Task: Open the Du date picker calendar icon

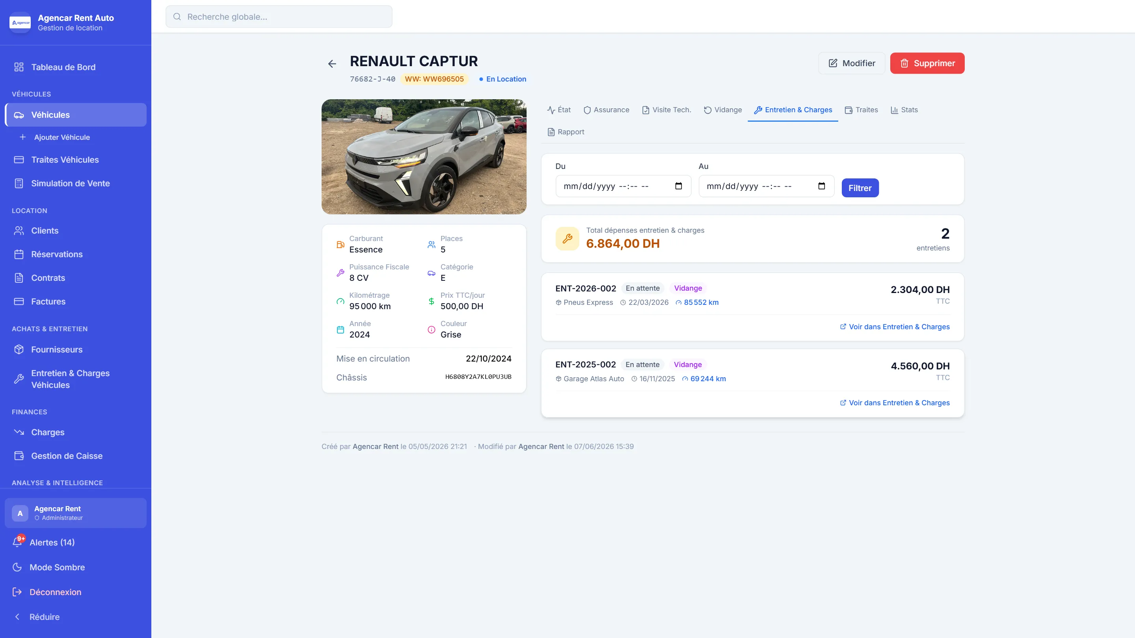Action: pos(679,186)
